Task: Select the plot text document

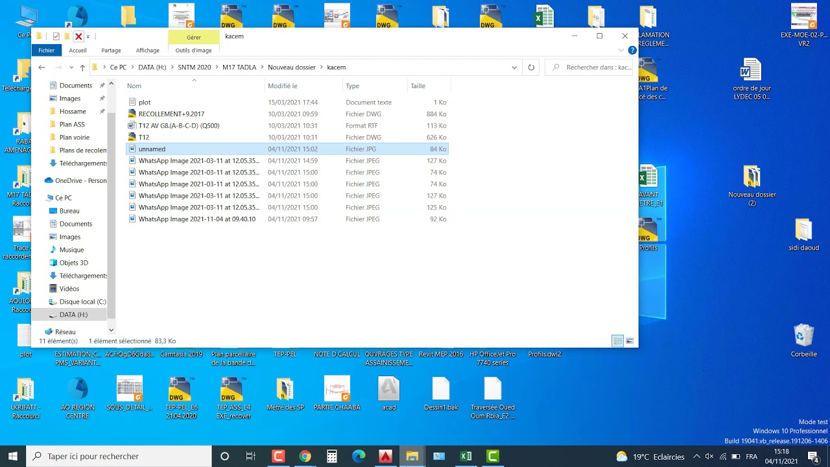Action: point(287,102)
